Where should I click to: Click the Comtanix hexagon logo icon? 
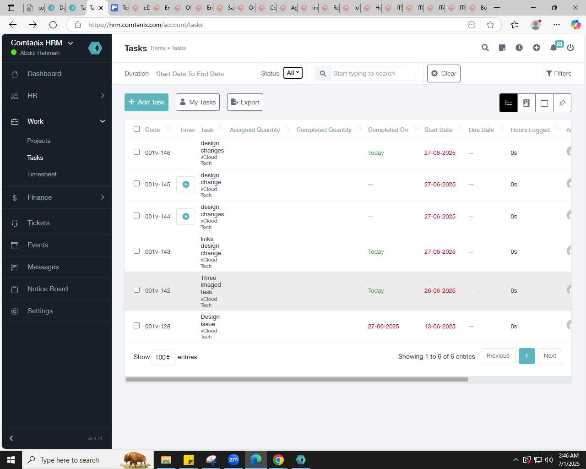point(95,48)
